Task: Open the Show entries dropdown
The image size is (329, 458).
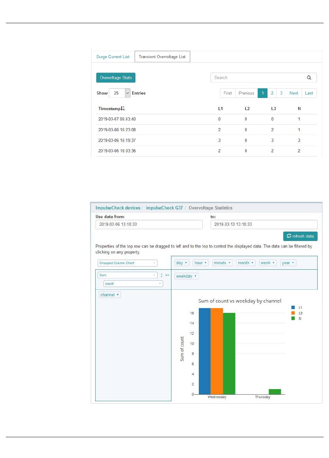Action: [119, 93]
